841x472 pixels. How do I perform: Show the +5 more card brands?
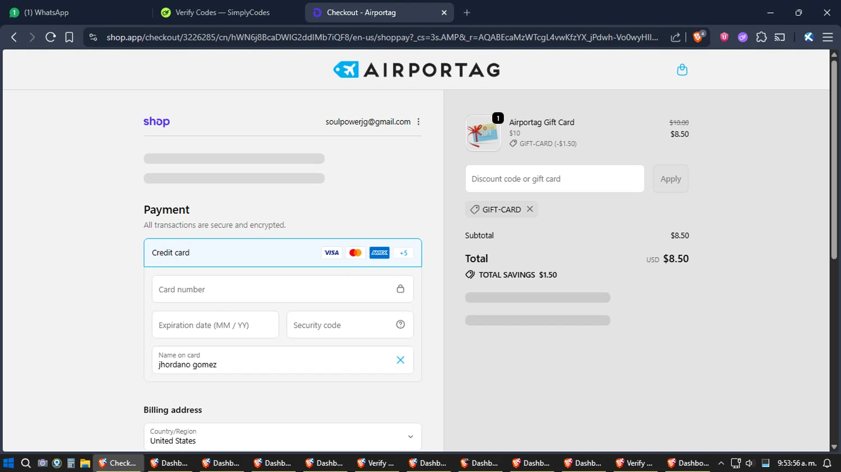tap(403, 253)
